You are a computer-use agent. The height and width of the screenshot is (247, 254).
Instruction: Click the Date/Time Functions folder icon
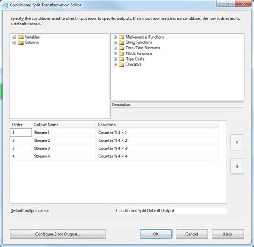point(122,48)
